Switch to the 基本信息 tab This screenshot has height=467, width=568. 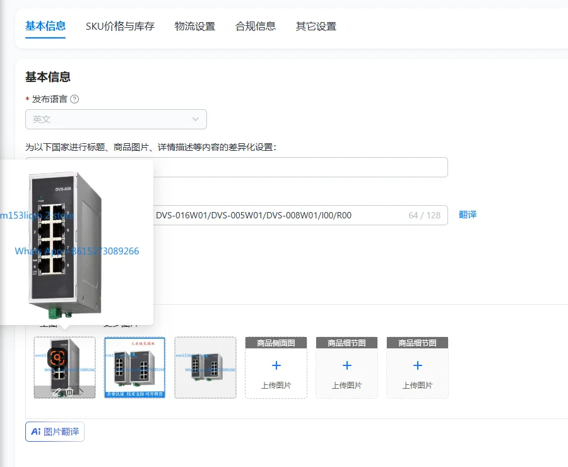45,26
